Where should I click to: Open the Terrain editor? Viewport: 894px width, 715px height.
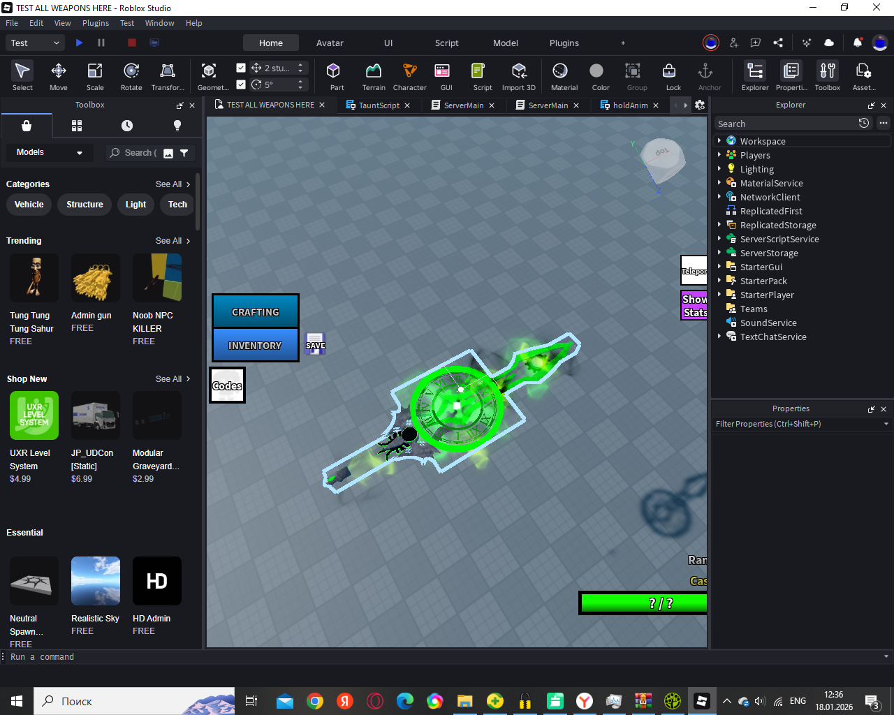click(374, 75)
